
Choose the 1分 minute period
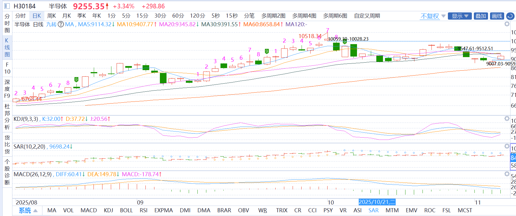(x=111, y=16)
